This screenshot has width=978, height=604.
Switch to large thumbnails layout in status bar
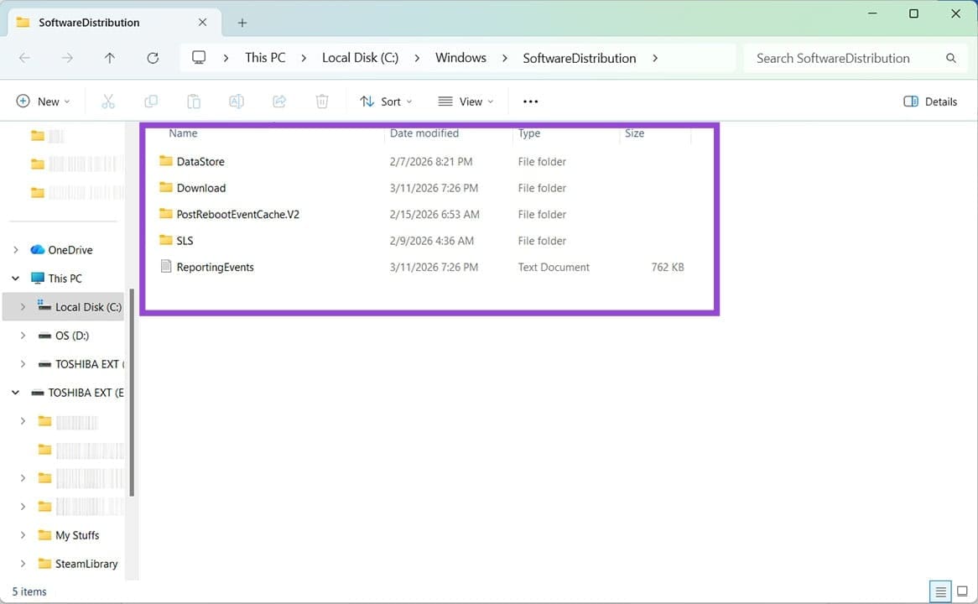click(x=962, y=591)
